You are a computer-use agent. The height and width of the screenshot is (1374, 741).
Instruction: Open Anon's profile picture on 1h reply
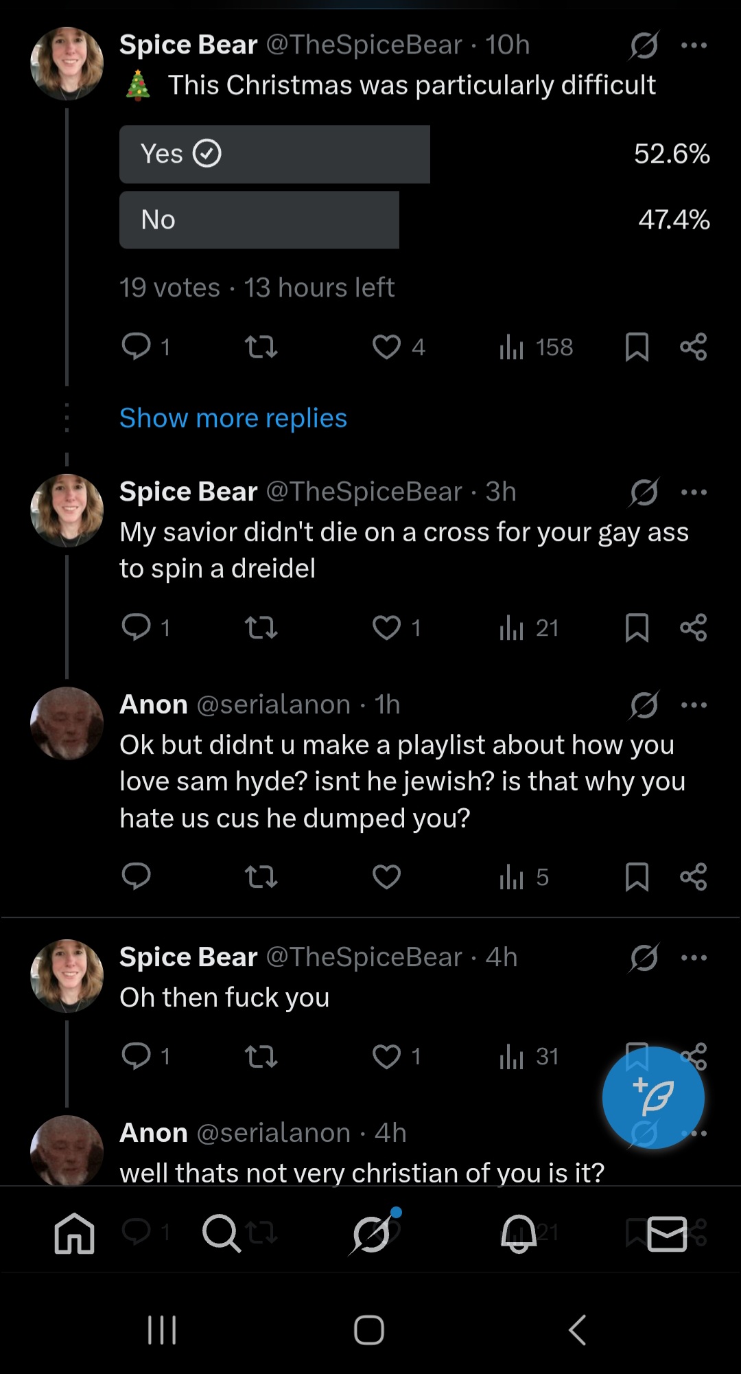67,723
